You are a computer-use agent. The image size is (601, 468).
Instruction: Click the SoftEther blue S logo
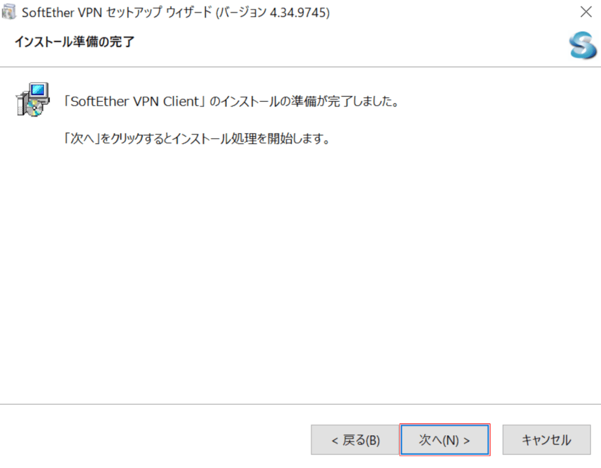coord(583,45)
